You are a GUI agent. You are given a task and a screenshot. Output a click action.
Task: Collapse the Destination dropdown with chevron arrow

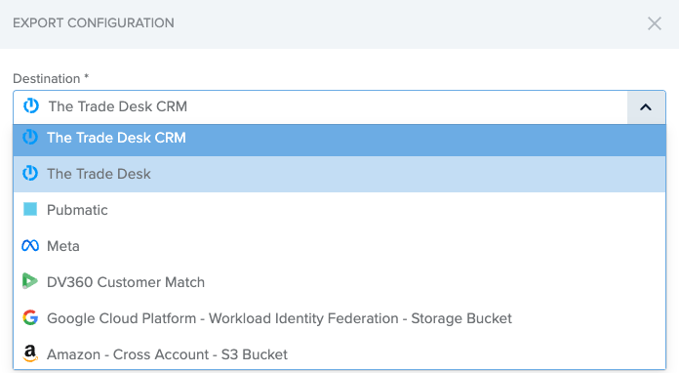[x=646, y=107]
